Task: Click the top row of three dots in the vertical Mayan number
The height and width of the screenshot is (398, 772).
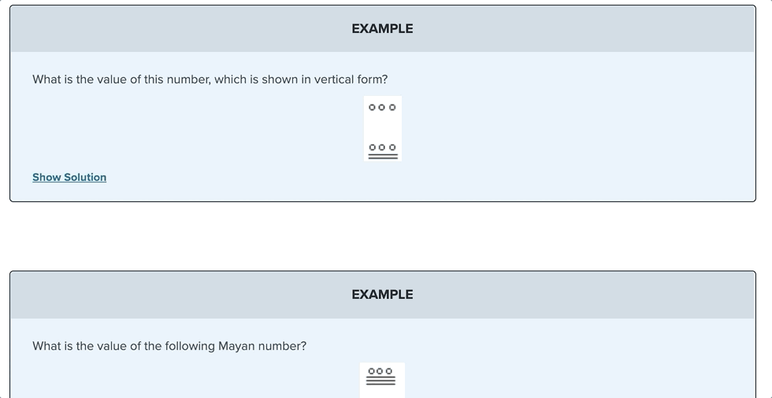Action: [382, 107]
